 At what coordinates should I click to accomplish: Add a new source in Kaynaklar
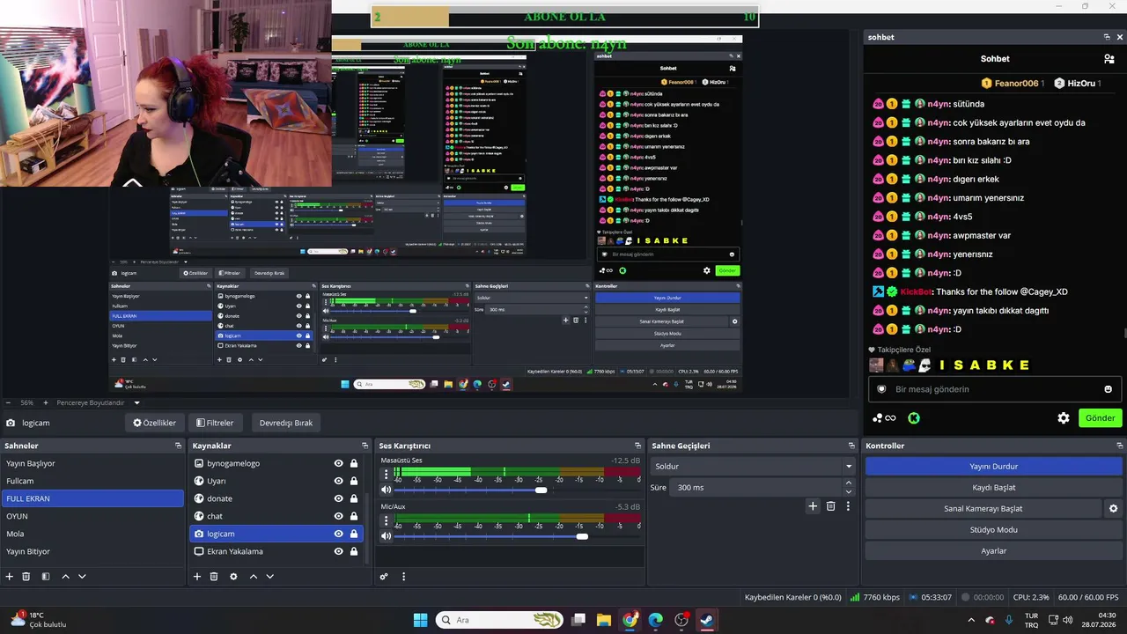tap(197, 577)
